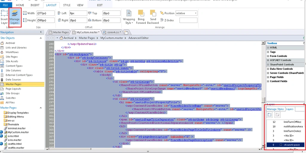Open new tab icon beside corev4.css

(126, 32)
